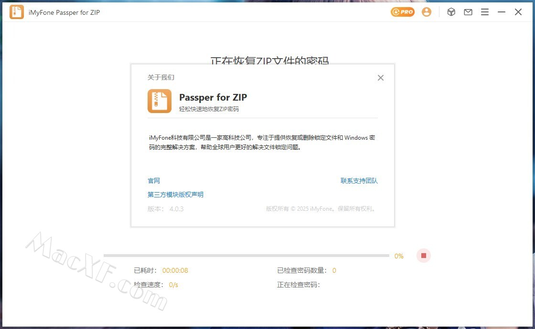
Task: Click the elapsed time value 00:00:08
Action: point(175,270)
